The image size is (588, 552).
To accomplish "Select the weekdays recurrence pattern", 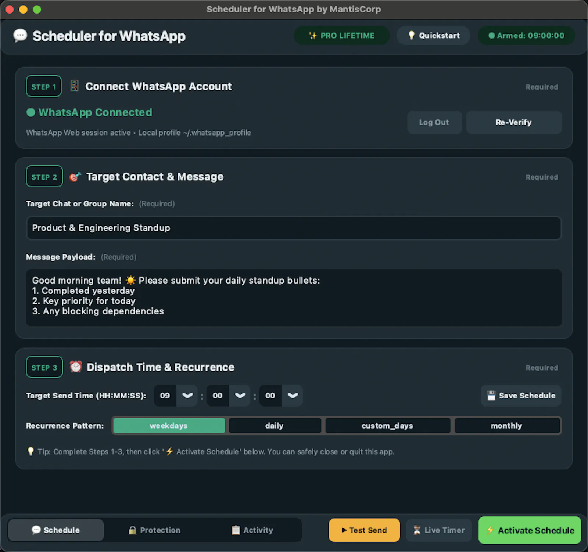I will click(169, 426).
